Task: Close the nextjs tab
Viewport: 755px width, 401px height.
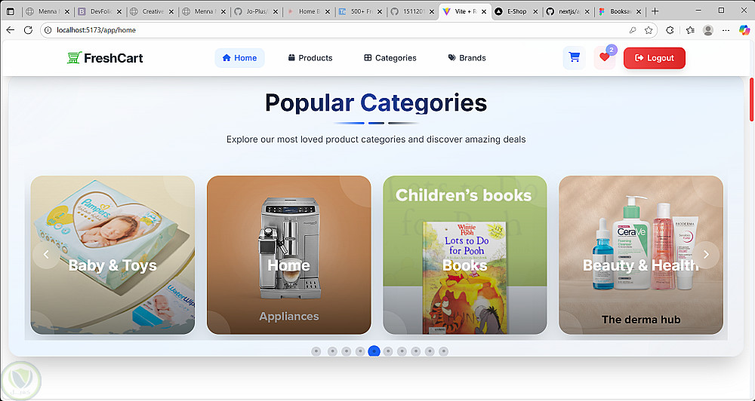Action: (x=587, y=11)
